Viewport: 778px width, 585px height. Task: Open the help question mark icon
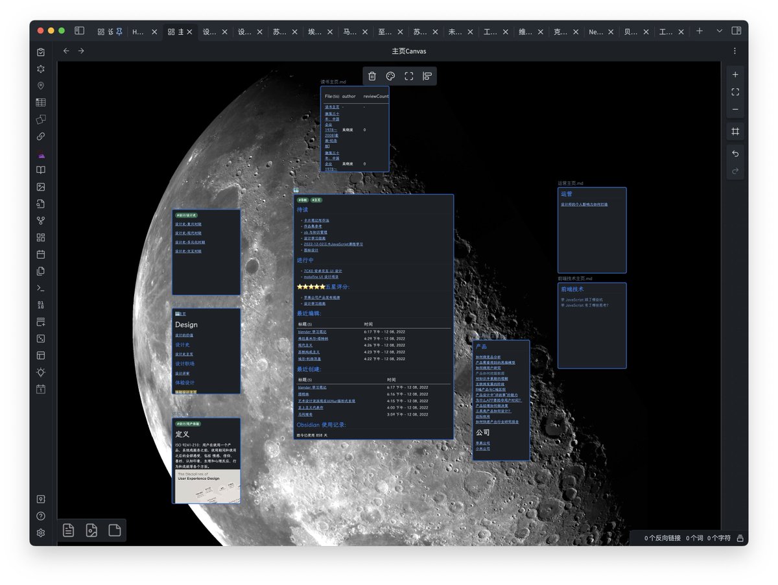[41, 516]
